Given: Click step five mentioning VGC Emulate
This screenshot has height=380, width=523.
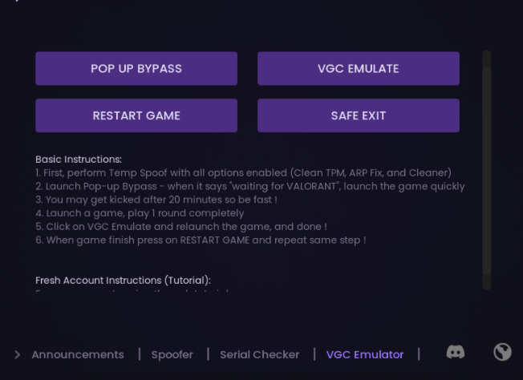Looking at the screenshot, I should (x=181, y=227).
